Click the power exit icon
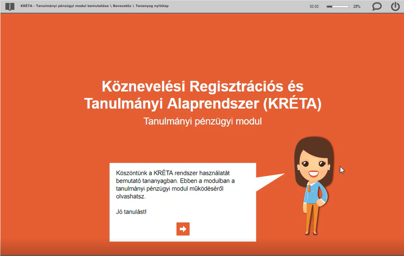 tap(395, 6)
